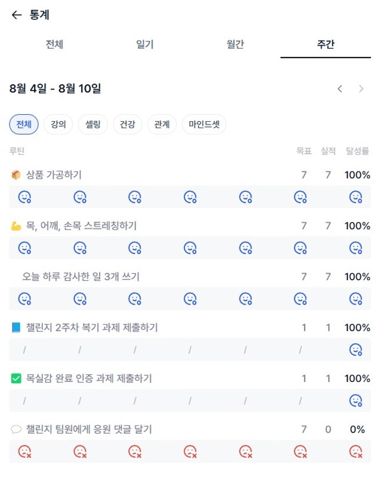Select the 전체 category filter chip
377x489 pixels.
(x=24, y=124)
